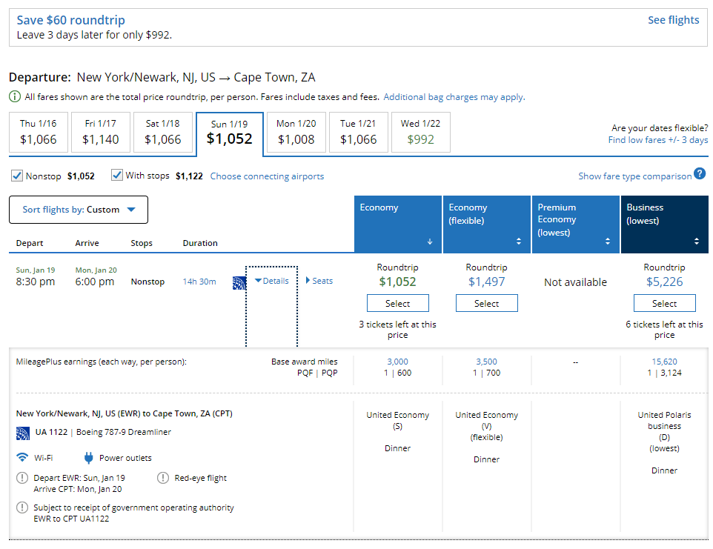Open Save $60 roundtrip offer
The height and width of the screenshot is (549, 713).
coord(71,20)
